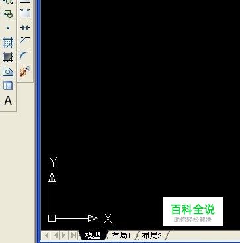Jump to first layout tab arrow
The width and height of the screenshot is (240, 243).
pyautogui.click(x=46, y=235)
